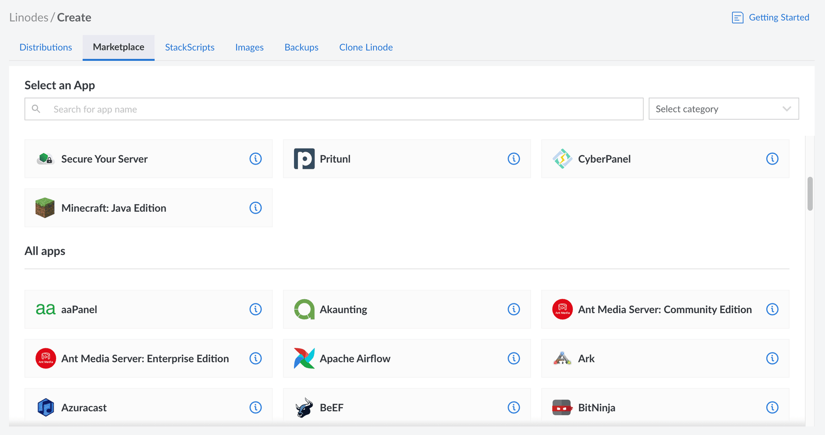Click the Akaunting logo icon
The width and height of the screenshot is (825, 435).
[x=304, y=309]
